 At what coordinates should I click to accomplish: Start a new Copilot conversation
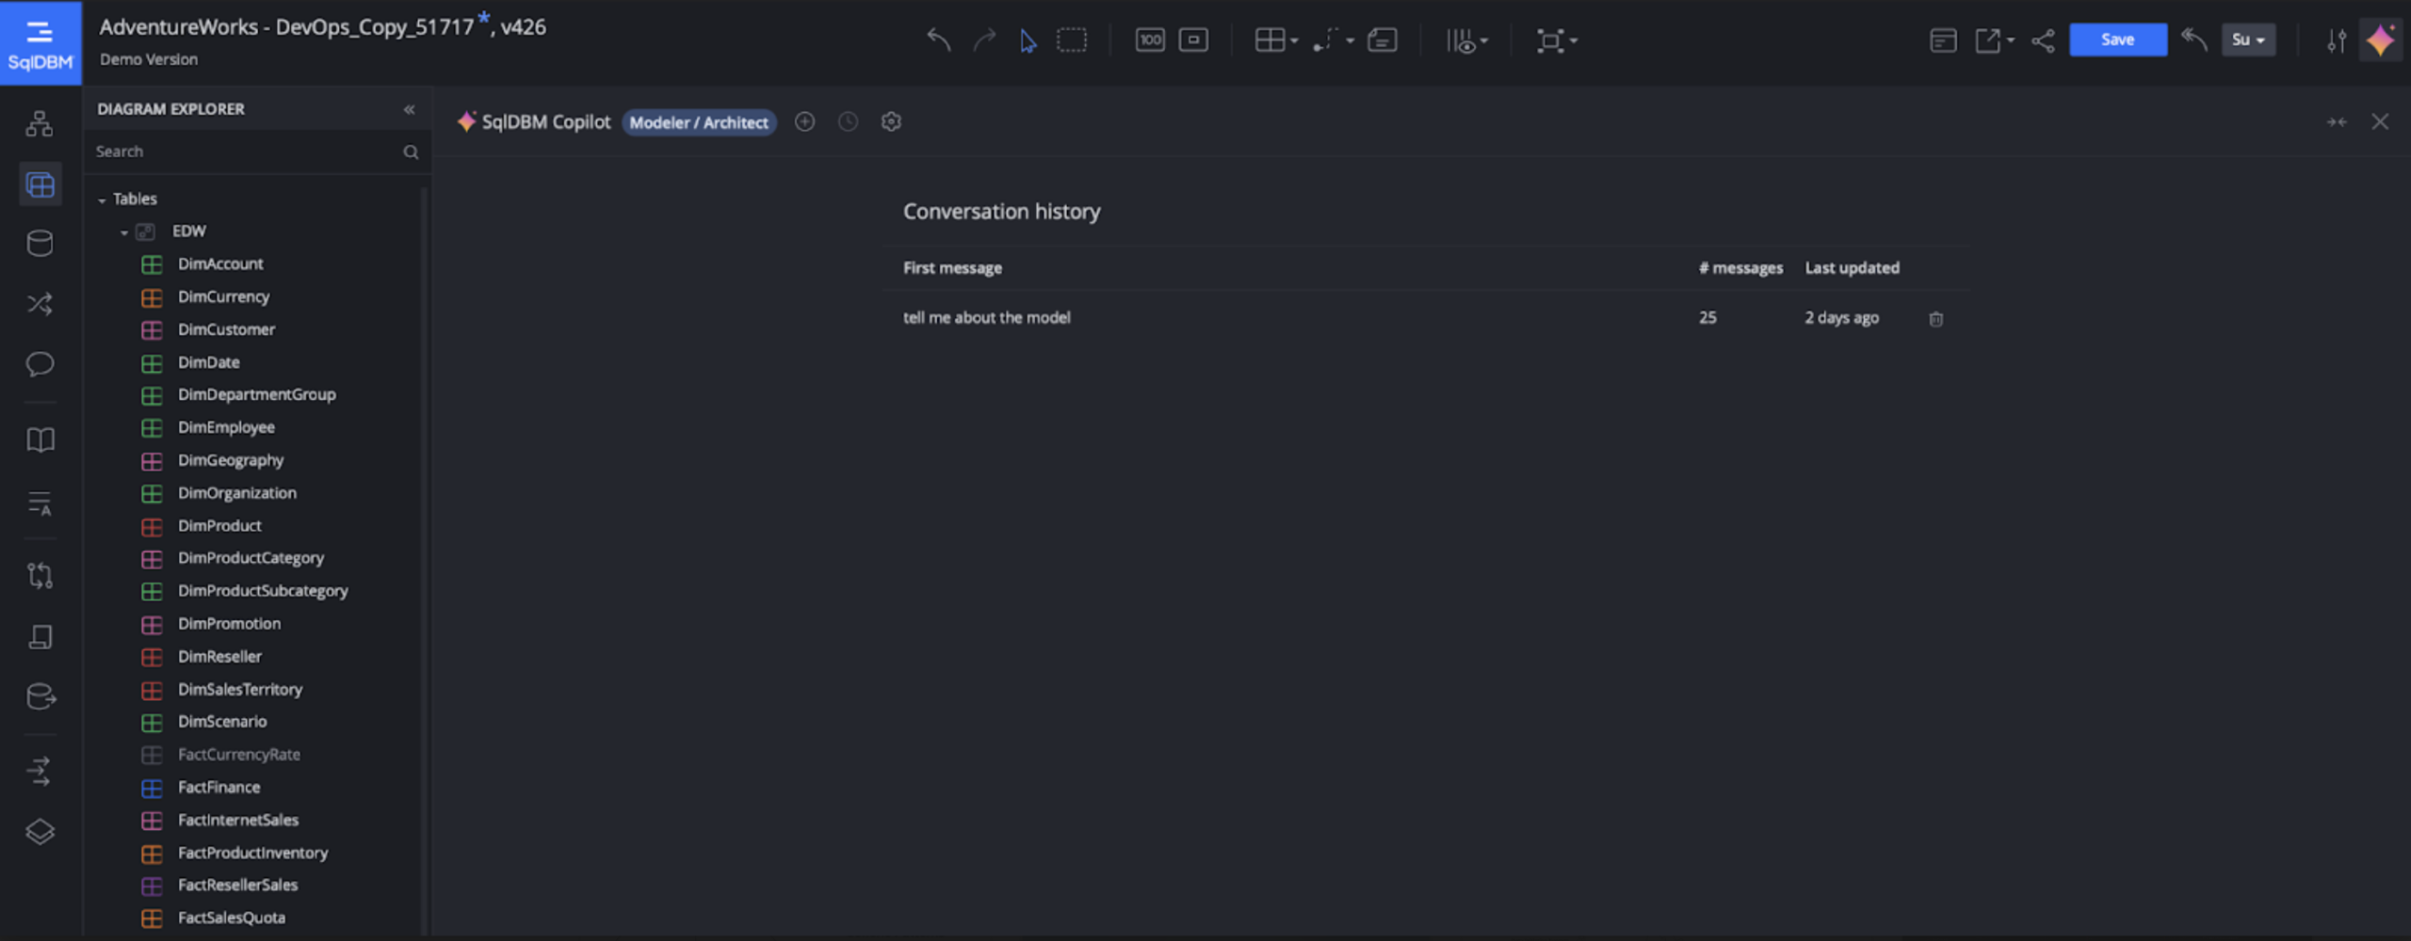coord(804,121)
